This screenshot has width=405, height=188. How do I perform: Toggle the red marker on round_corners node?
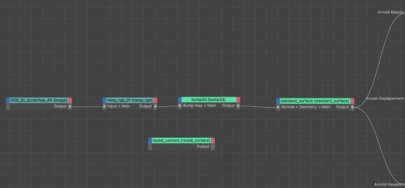(213, 140)
